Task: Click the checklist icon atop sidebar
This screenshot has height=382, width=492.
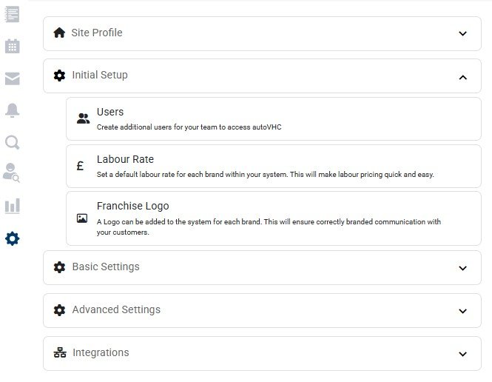Action: [13, 14]
